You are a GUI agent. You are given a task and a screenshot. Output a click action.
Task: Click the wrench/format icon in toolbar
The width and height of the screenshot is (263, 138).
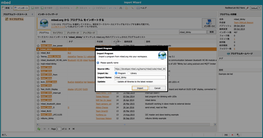pos(132,8)
